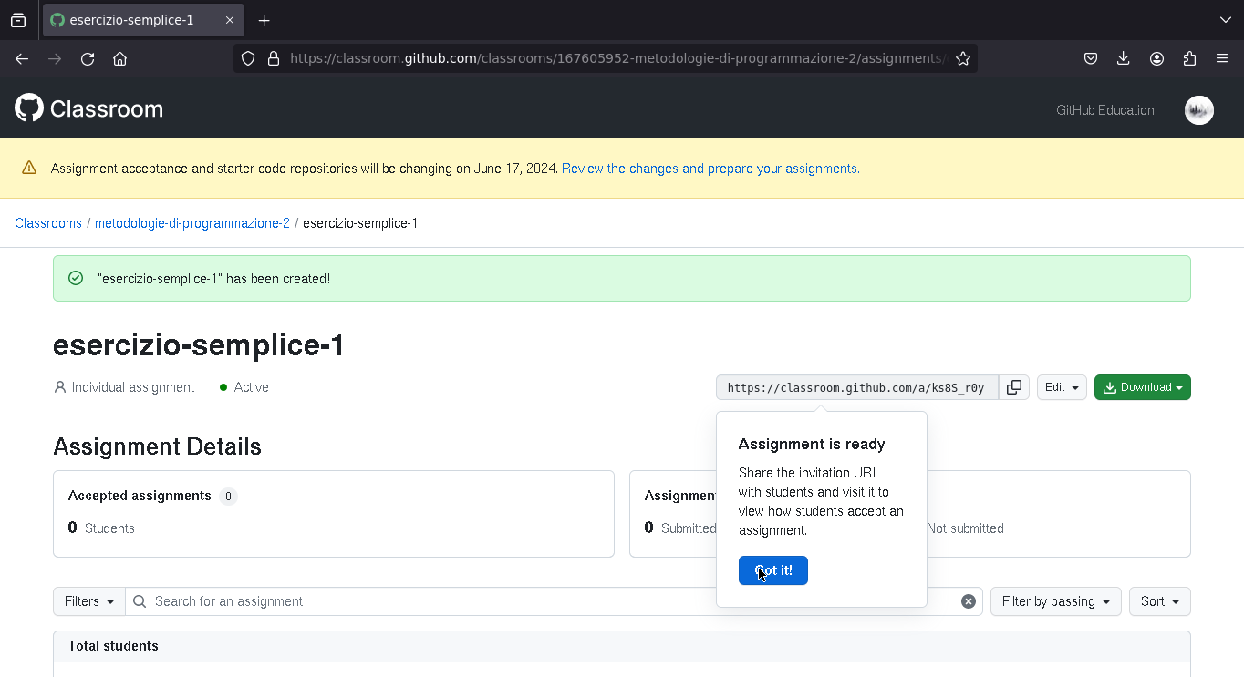Image resolution: width=1244 pixels, height=677 pixels.
Task: Open a new browser tab
Action: pos(264,20)
